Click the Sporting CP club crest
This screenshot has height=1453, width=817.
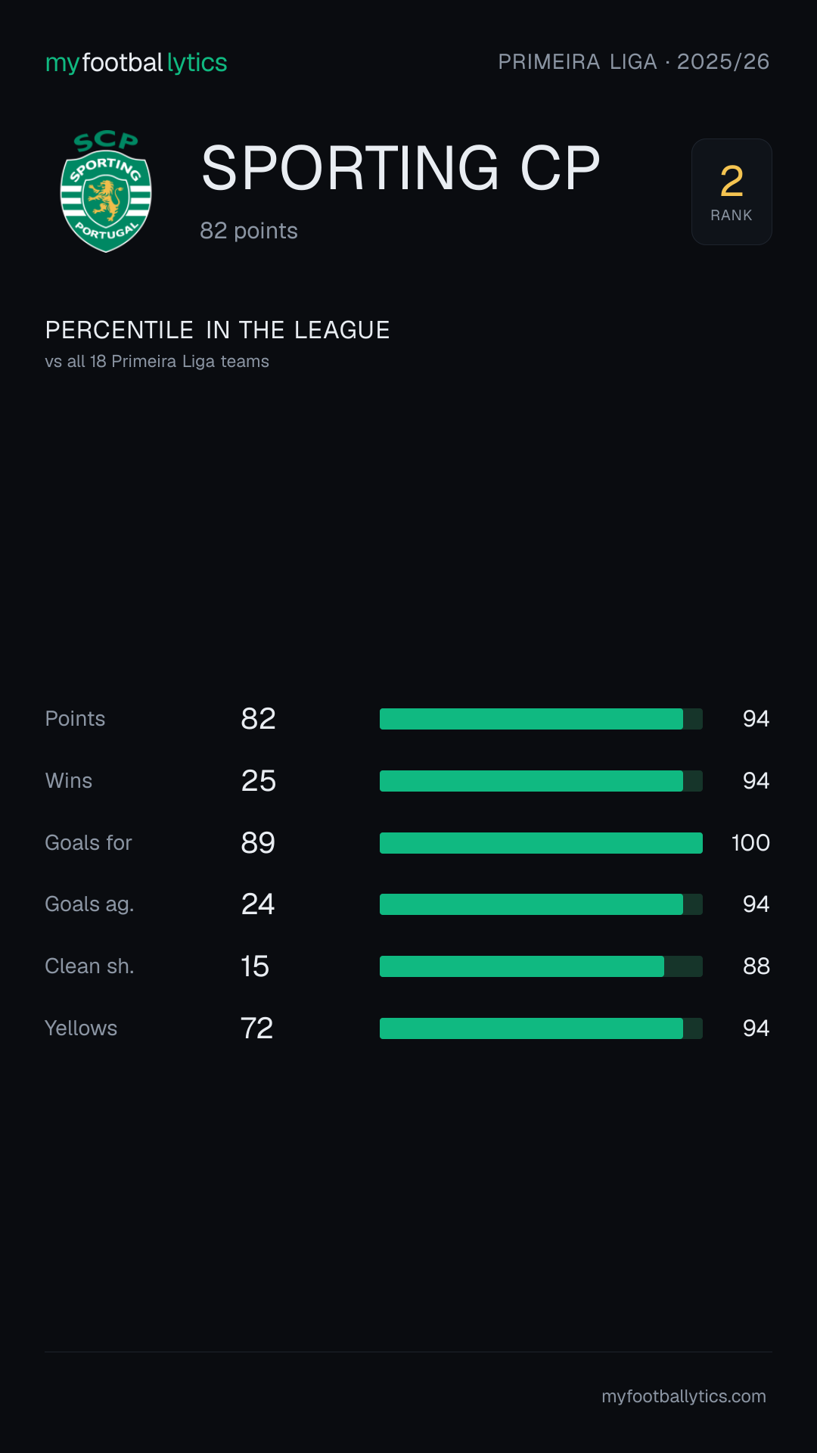(x=106, y=191)
